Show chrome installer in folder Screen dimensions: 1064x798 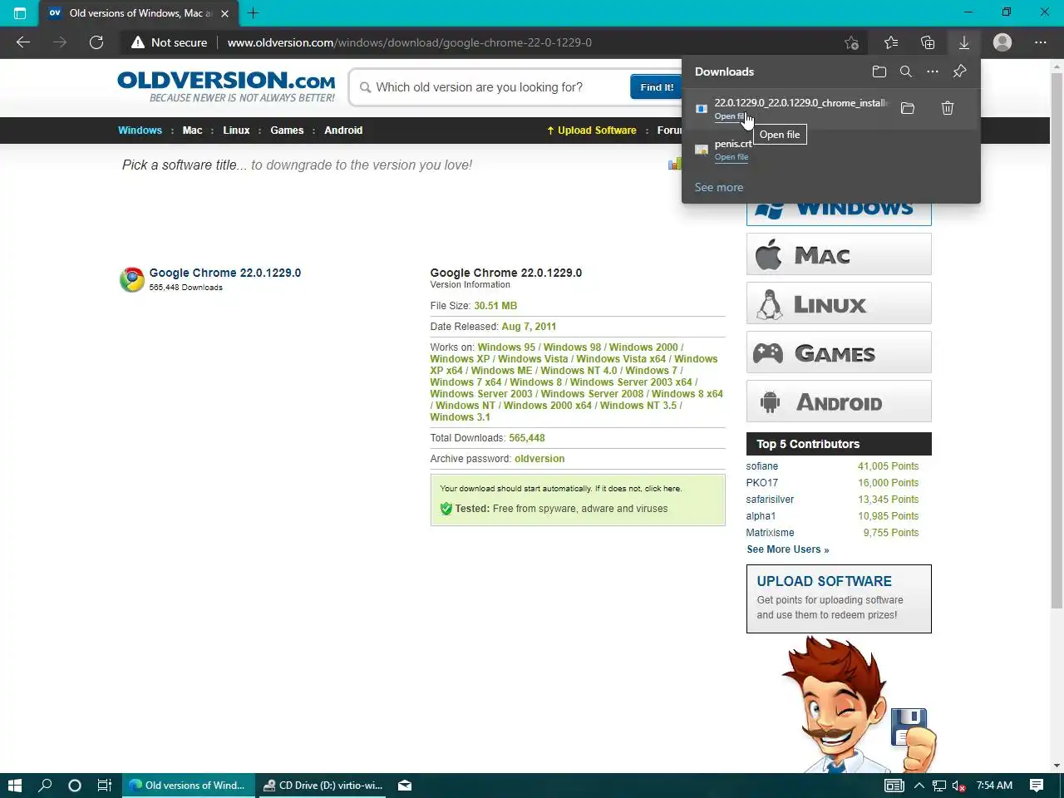pos(908,108)
